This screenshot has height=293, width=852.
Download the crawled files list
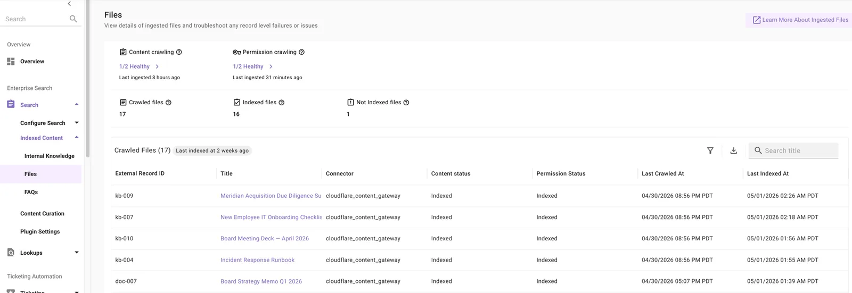point(733,150)
